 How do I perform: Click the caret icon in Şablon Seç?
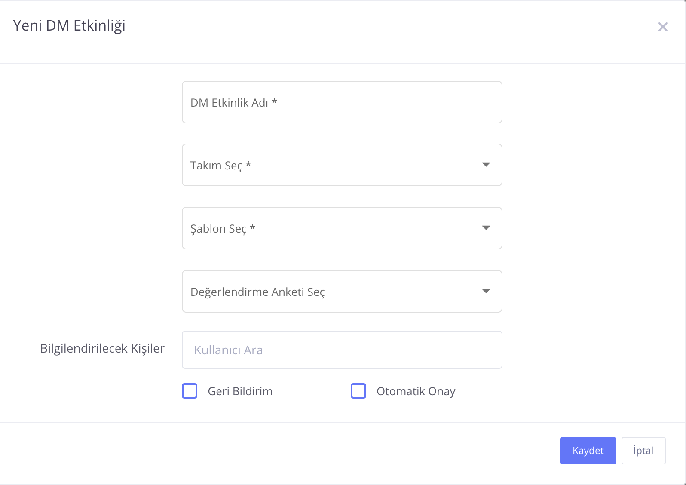point(486,228)
